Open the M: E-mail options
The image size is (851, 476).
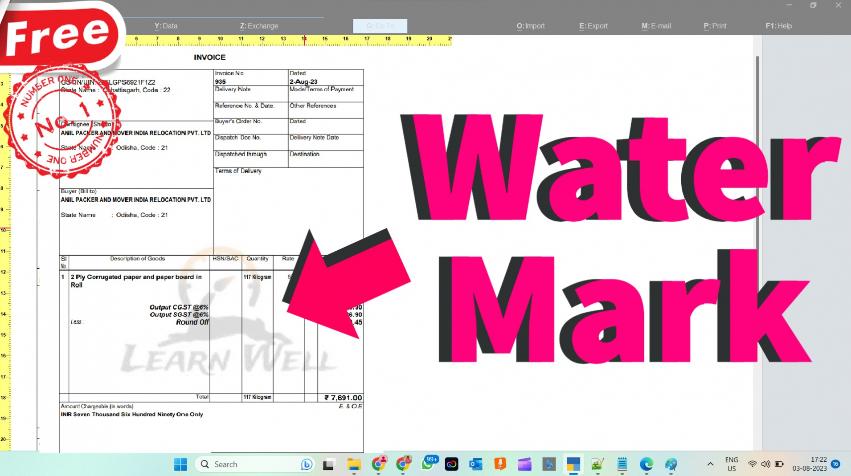[x=656, y=26]
